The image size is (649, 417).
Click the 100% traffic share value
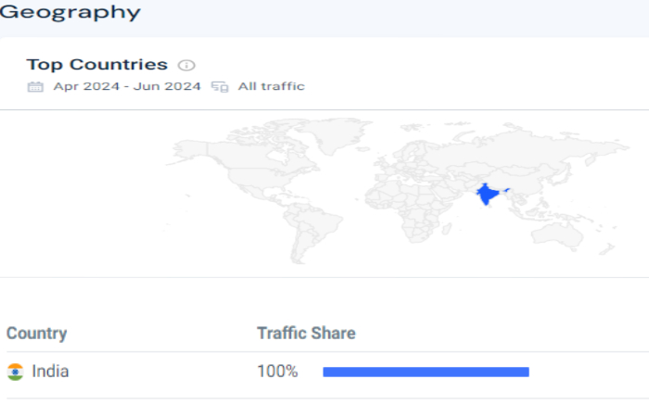point(277,372)
